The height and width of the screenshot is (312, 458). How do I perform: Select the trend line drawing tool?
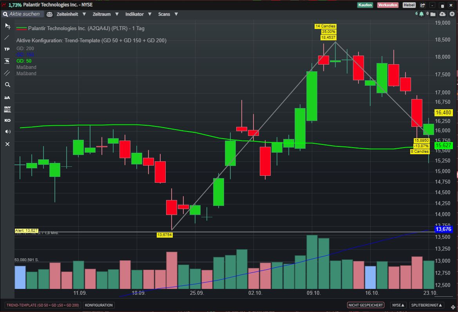pos(7,37)
